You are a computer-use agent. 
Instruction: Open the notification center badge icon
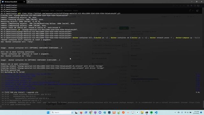click(x=201, y=112)
